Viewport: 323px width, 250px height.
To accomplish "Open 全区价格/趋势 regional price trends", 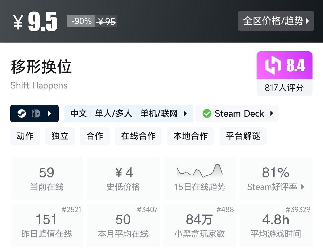I will [x=276, y=21].
